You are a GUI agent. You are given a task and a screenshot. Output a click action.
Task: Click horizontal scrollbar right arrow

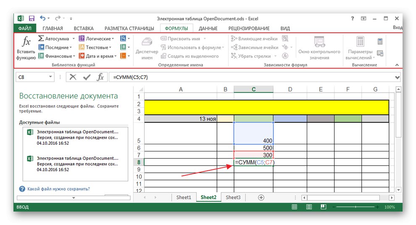click(x=392, y=198)
